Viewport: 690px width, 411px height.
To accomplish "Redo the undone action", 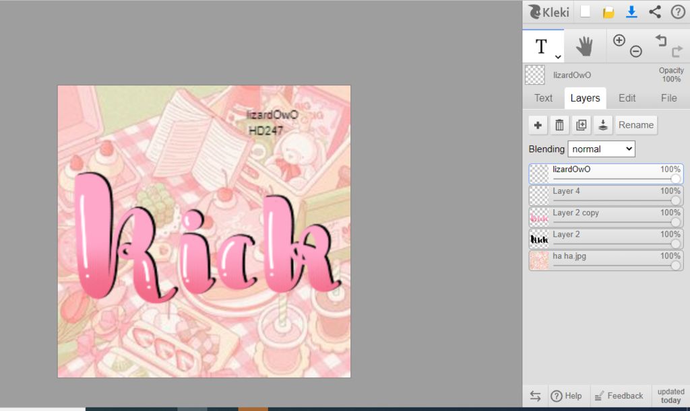I will point(677,51).
